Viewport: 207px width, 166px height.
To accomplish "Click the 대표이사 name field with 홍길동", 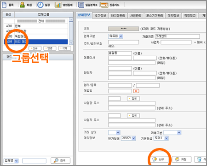I will (120, 53).
